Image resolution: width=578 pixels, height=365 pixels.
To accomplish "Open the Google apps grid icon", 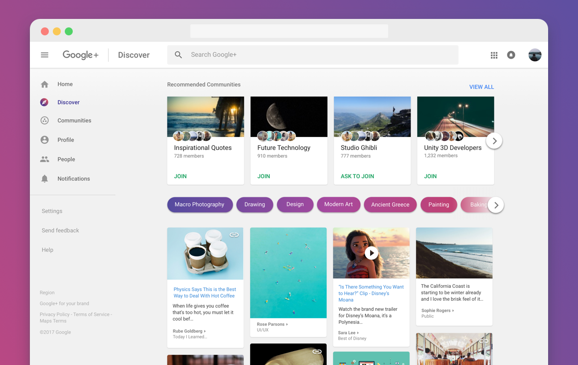I will tap(494, 55).
